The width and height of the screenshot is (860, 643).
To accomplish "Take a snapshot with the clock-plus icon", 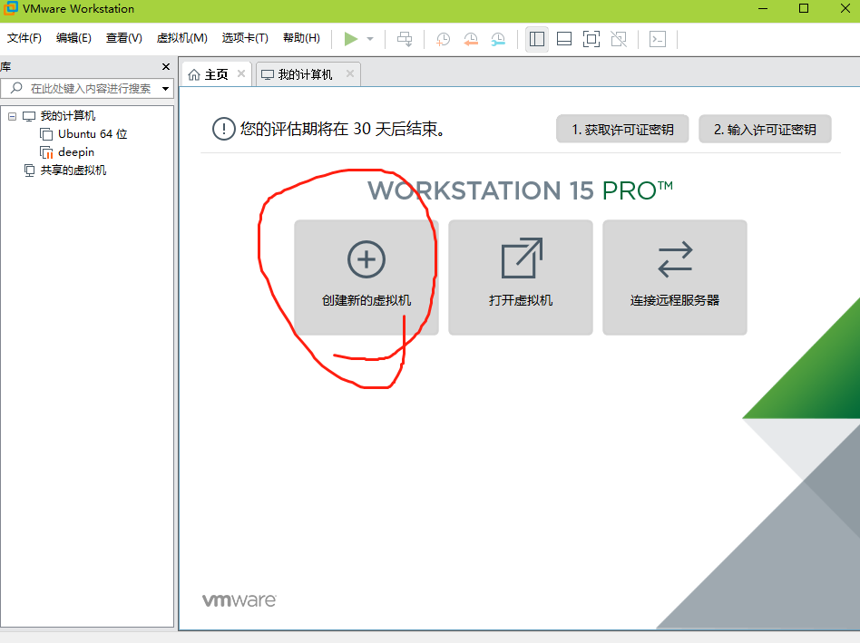I will [x=443, y=39].
